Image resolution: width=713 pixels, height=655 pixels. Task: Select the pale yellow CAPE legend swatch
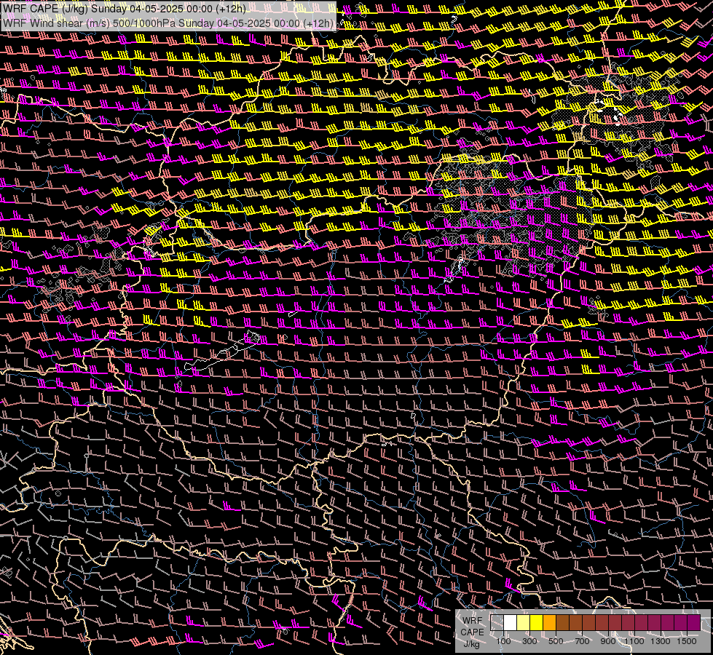(524, 623)
